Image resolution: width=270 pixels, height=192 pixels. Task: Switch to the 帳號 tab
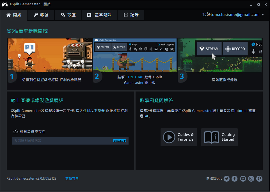[x=41, y=15]
